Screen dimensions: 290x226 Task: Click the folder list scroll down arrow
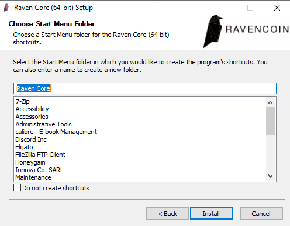pos(270,176)
